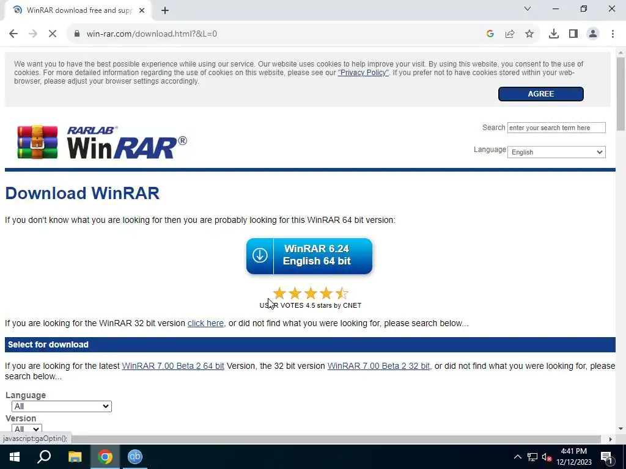Close the WinRAR download tab
The image size is (626, 469).
coord(142,11)
